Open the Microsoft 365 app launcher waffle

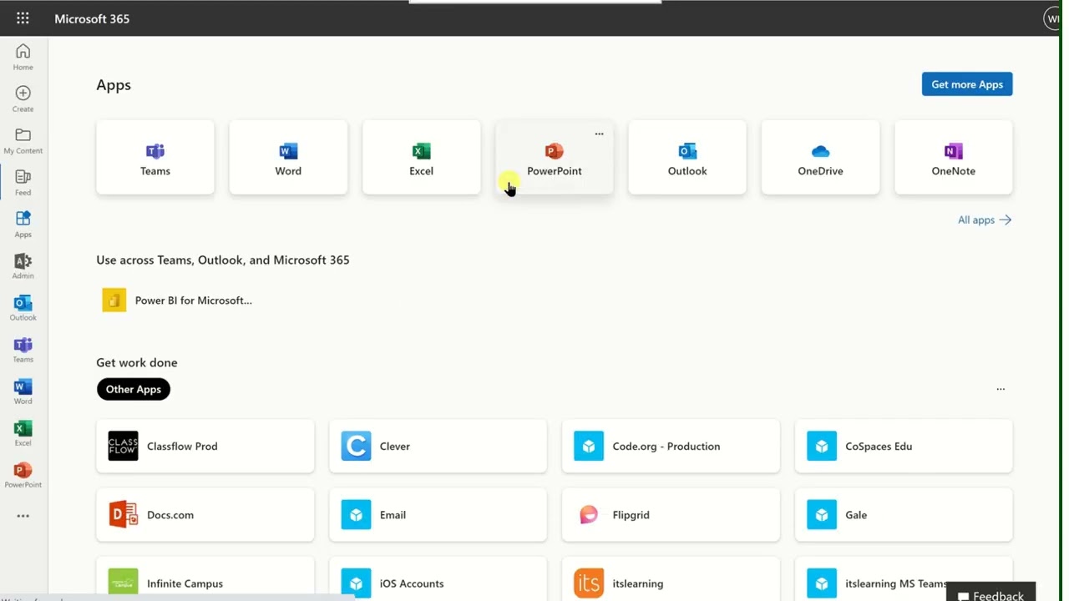click(23, 18)
